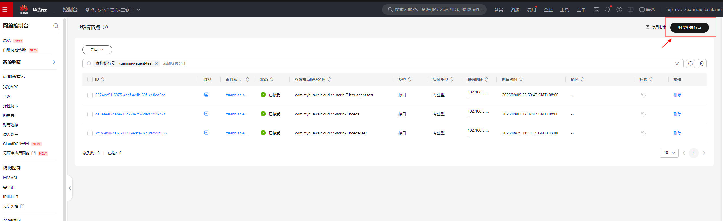The width and height of the screenshot is (723, 221).
Task: Open the region selector 华北-乌兰察布-二零三
Action: (113, 10)
